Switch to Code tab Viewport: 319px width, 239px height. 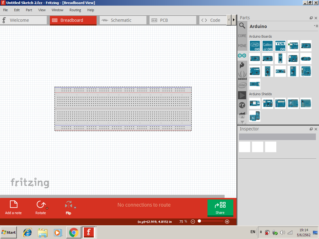click(213, 20)
